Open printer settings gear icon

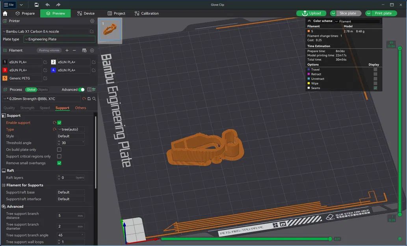tap(92, 21)
